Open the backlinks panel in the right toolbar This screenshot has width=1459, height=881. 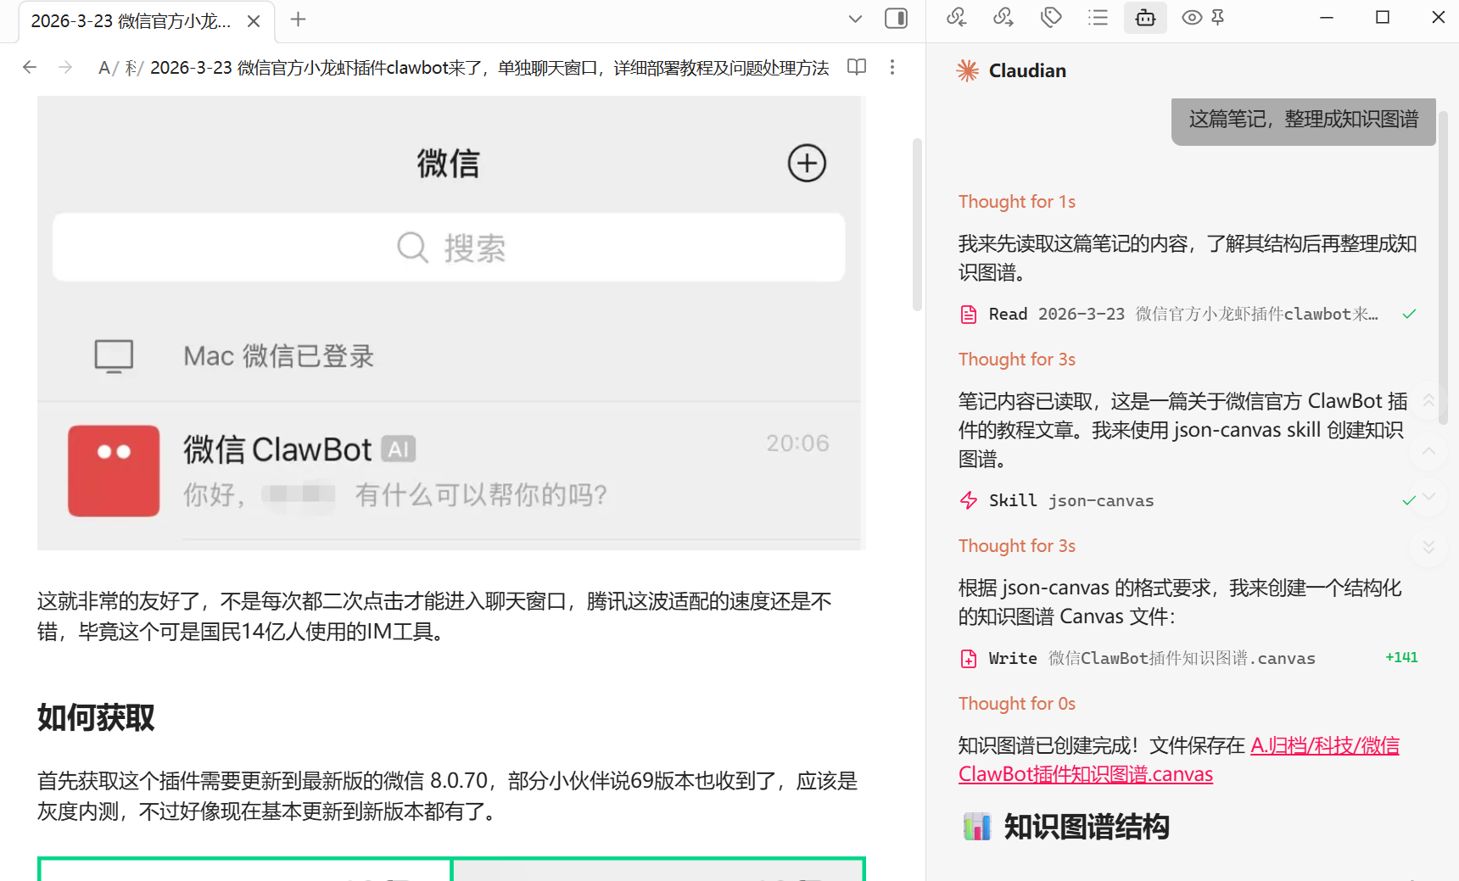[x=956, y=17]
